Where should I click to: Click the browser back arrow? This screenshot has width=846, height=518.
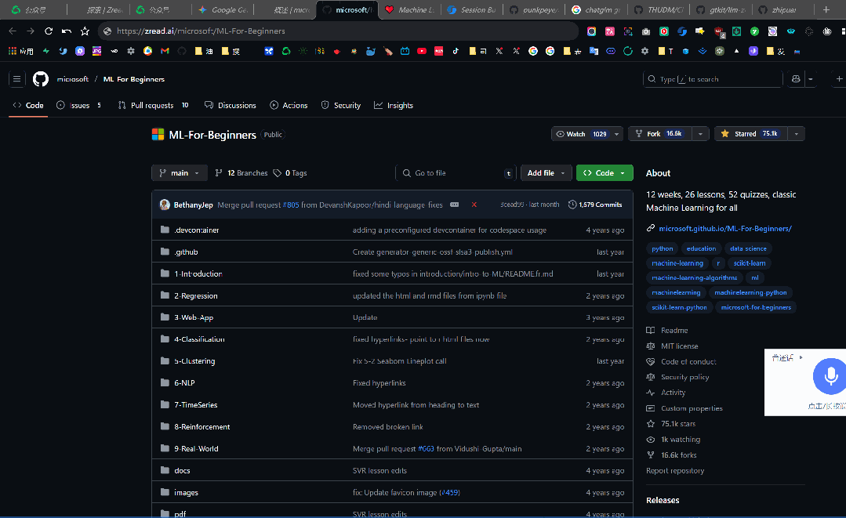13,31
